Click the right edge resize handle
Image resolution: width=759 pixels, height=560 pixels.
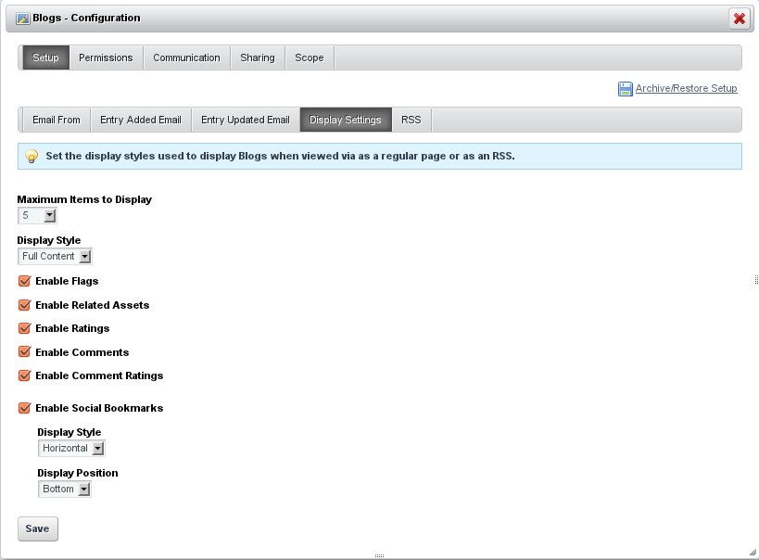[756, 279]
